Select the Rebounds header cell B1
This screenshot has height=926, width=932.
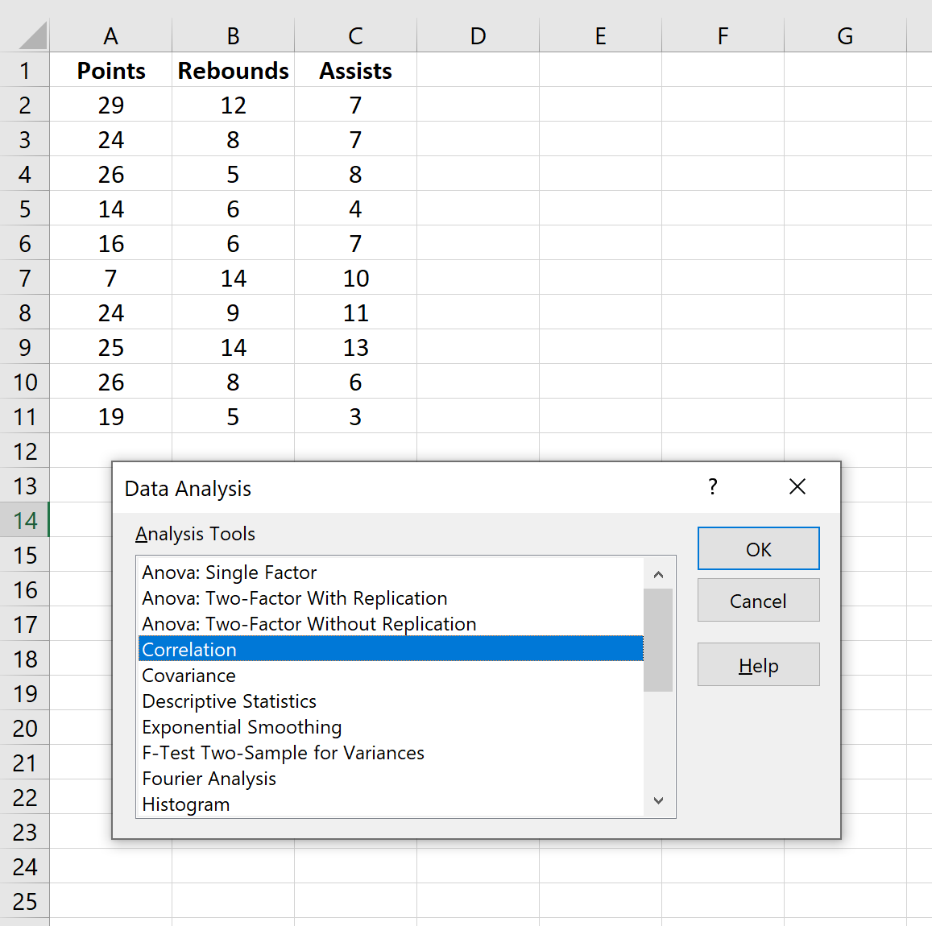coord(233,70)
